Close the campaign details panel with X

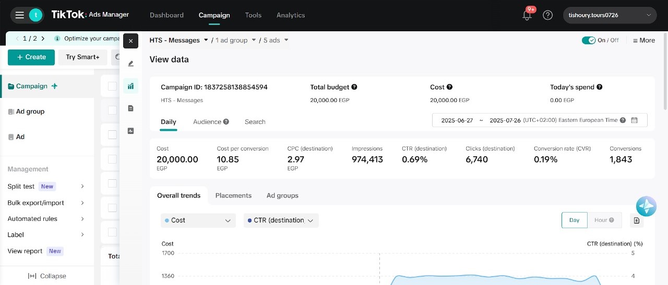[x=130, y=41]
